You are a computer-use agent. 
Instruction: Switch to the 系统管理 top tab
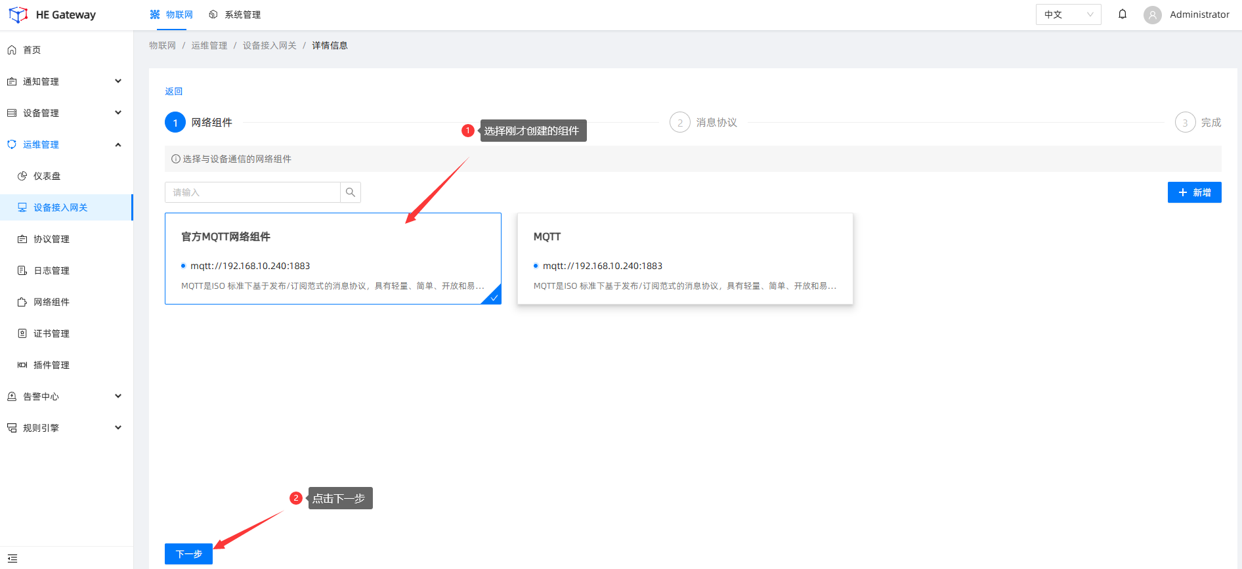234,14
